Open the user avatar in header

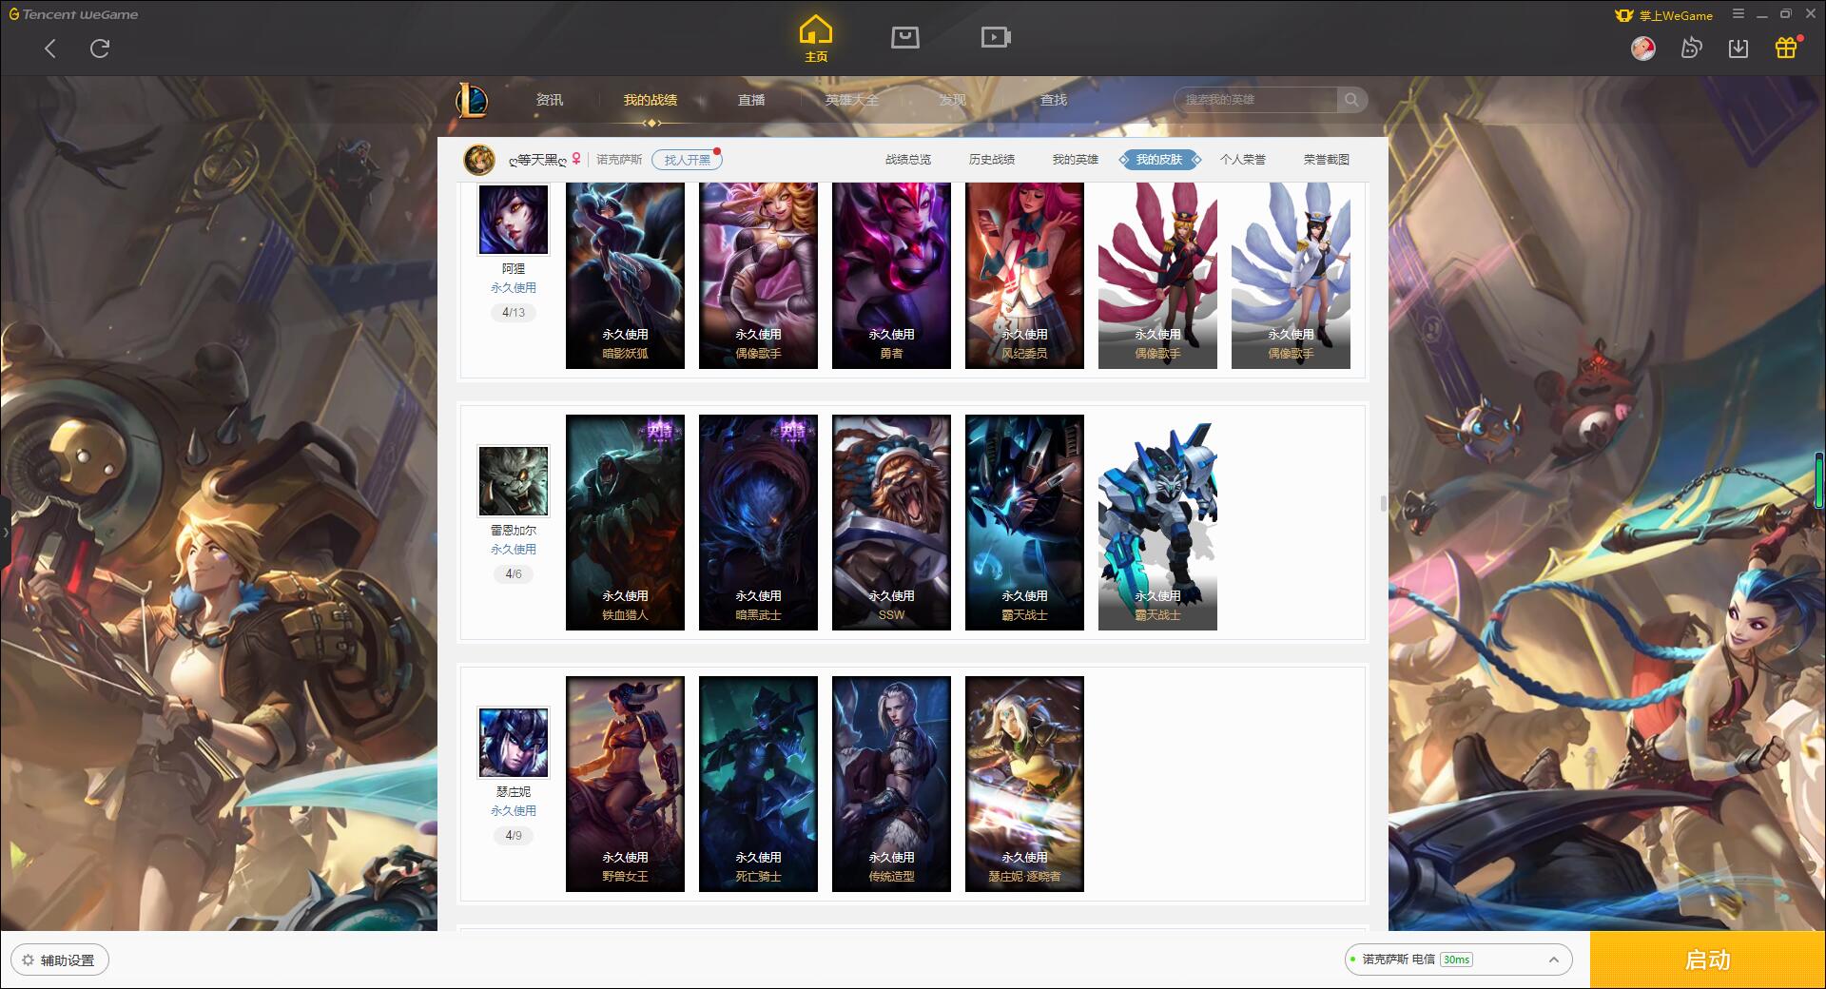click(x=1643, y=48)
